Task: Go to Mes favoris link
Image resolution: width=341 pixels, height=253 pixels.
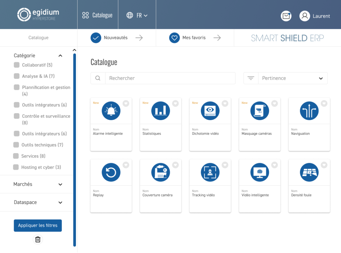Action: click(x=194, y=38)
